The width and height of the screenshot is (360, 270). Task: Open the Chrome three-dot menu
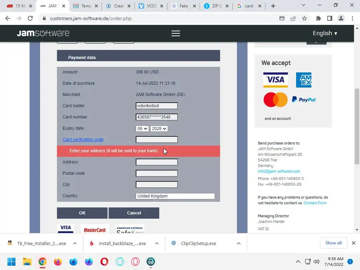(352, 18)
